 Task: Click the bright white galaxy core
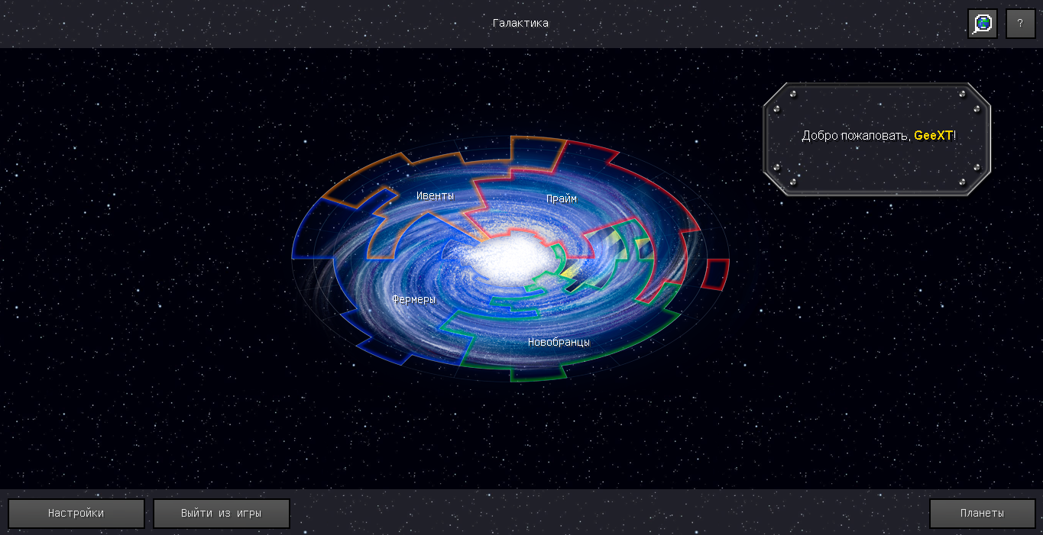[510, 259]
